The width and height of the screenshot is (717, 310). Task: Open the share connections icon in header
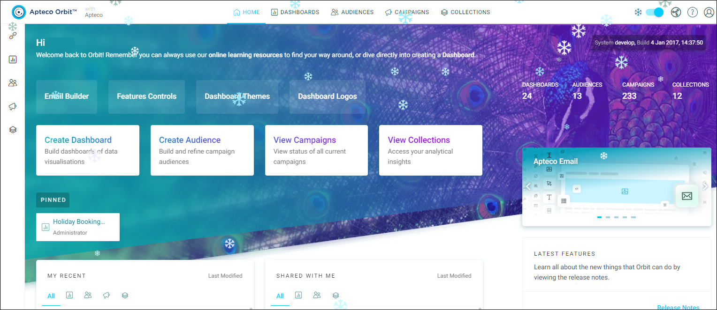pos(675,12)
